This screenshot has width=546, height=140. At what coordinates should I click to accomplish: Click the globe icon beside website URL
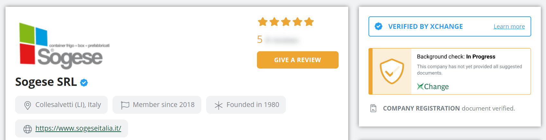tap(28, 129)
